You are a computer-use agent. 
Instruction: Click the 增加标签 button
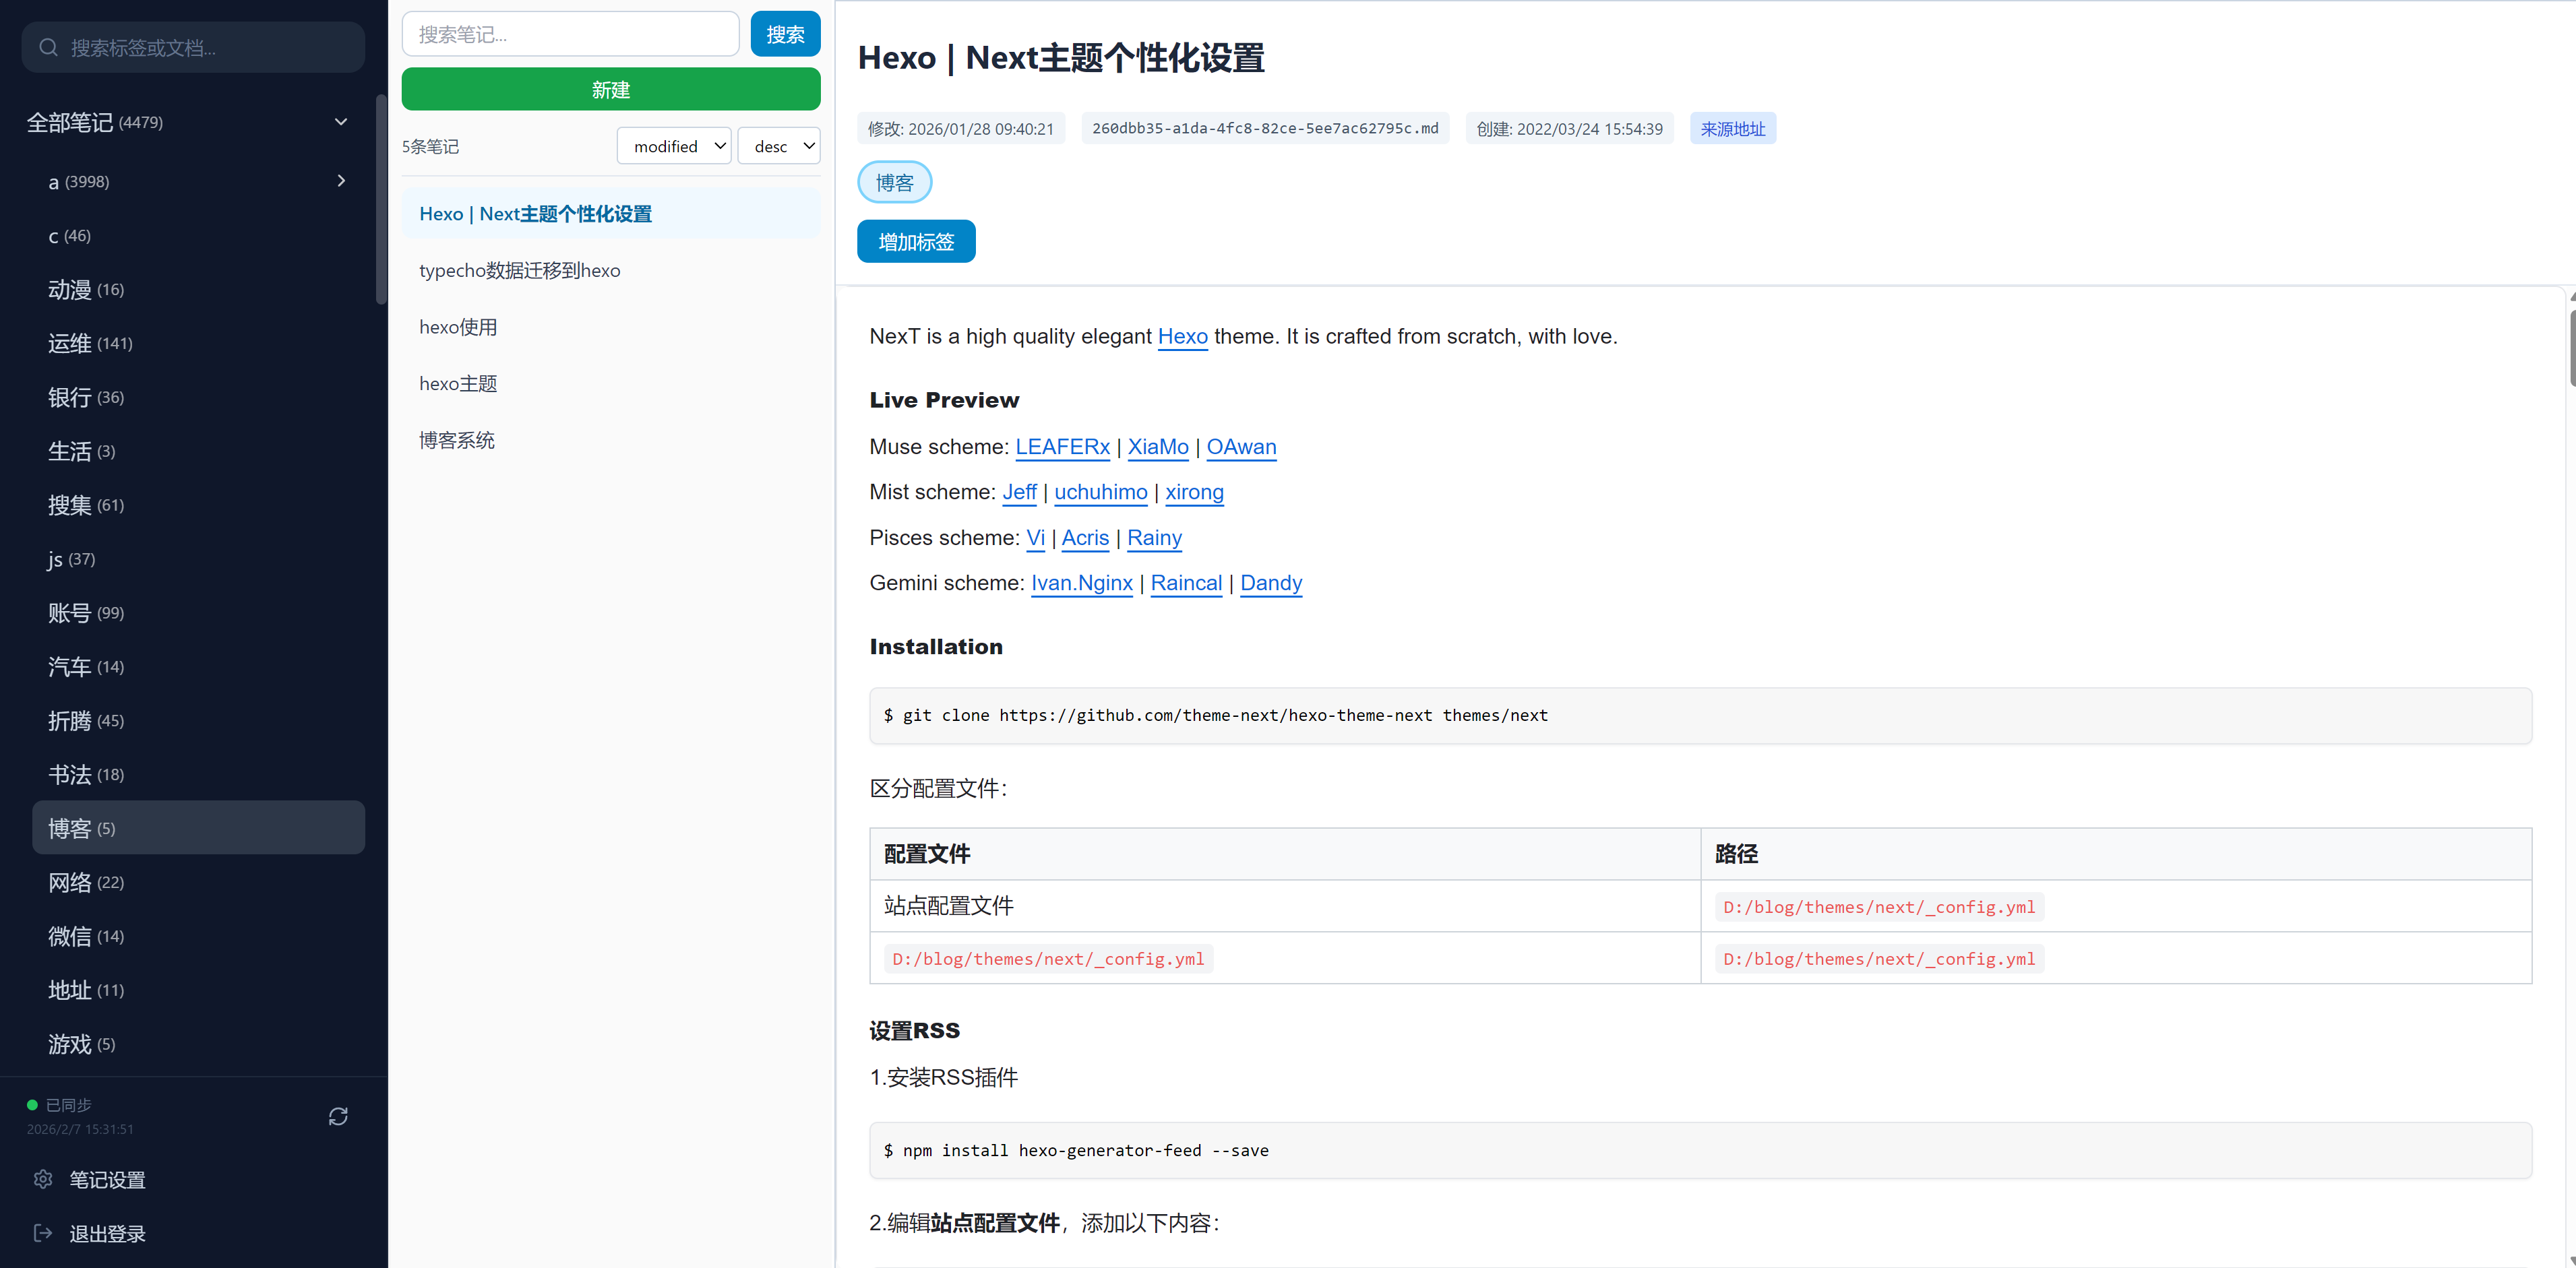click(916, 241)
